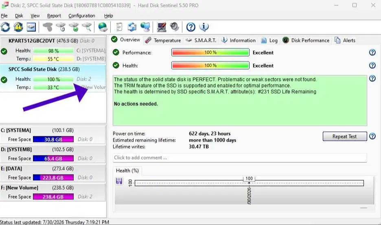The width and height of the screenshot is (381, 225).
Task: Click the overview Health 100 % bar
Action: (x=210, y=66)
